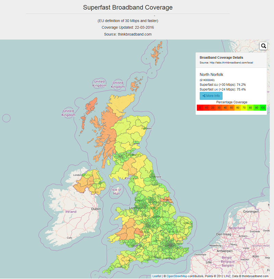Click the 90 percent coverage swatch

[257, 108]
